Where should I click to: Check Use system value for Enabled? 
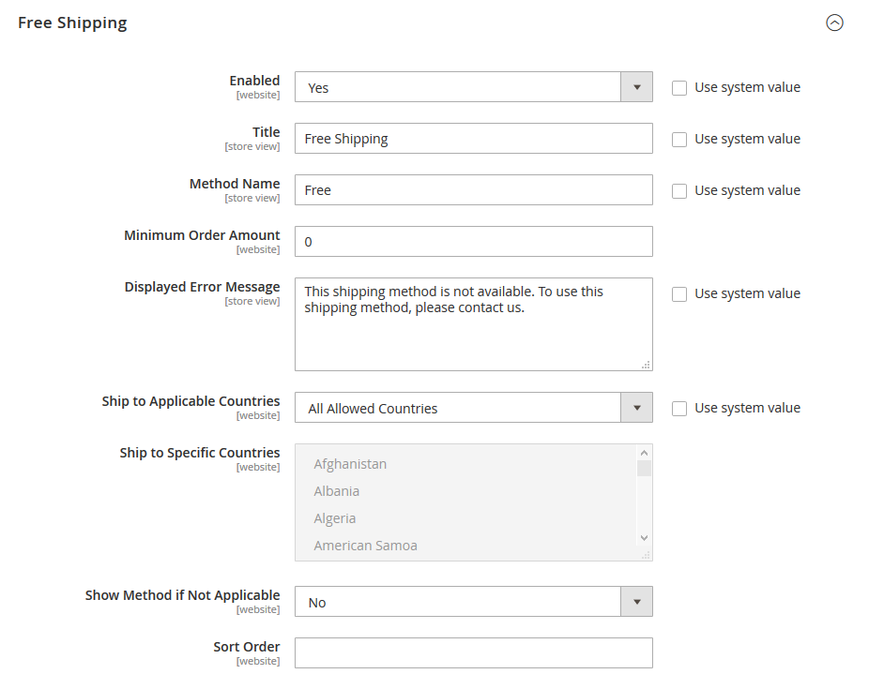[679, 87]
